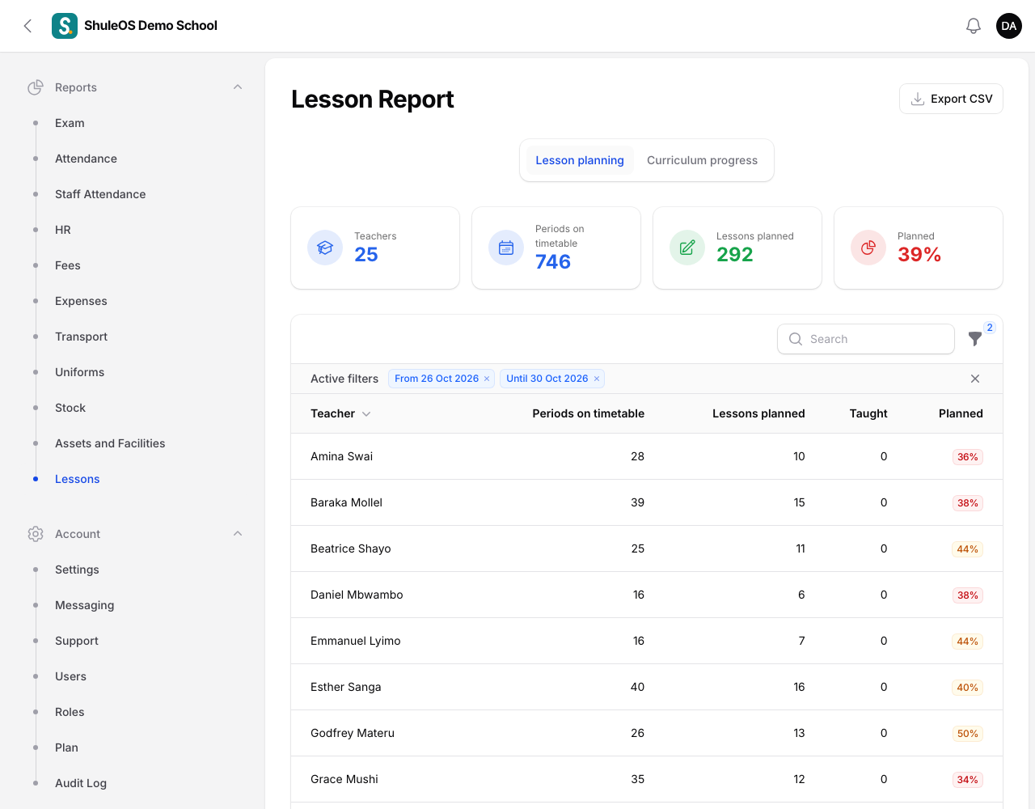
Task: Click the Teachers graduation cap icon
Action: pyautogui.click(x=325, y=248)
